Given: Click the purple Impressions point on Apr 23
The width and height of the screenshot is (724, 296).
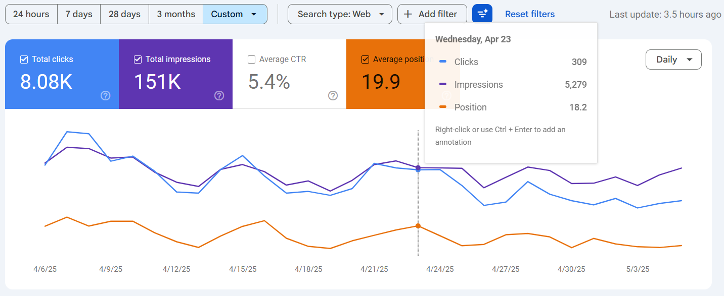Looking at the screenshot, I should 418,167.
